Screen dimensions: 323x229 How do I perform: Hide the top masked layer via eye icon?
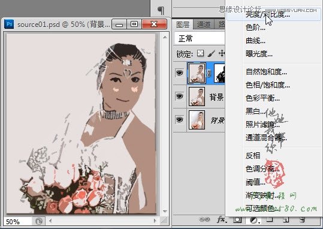point(179,73)
